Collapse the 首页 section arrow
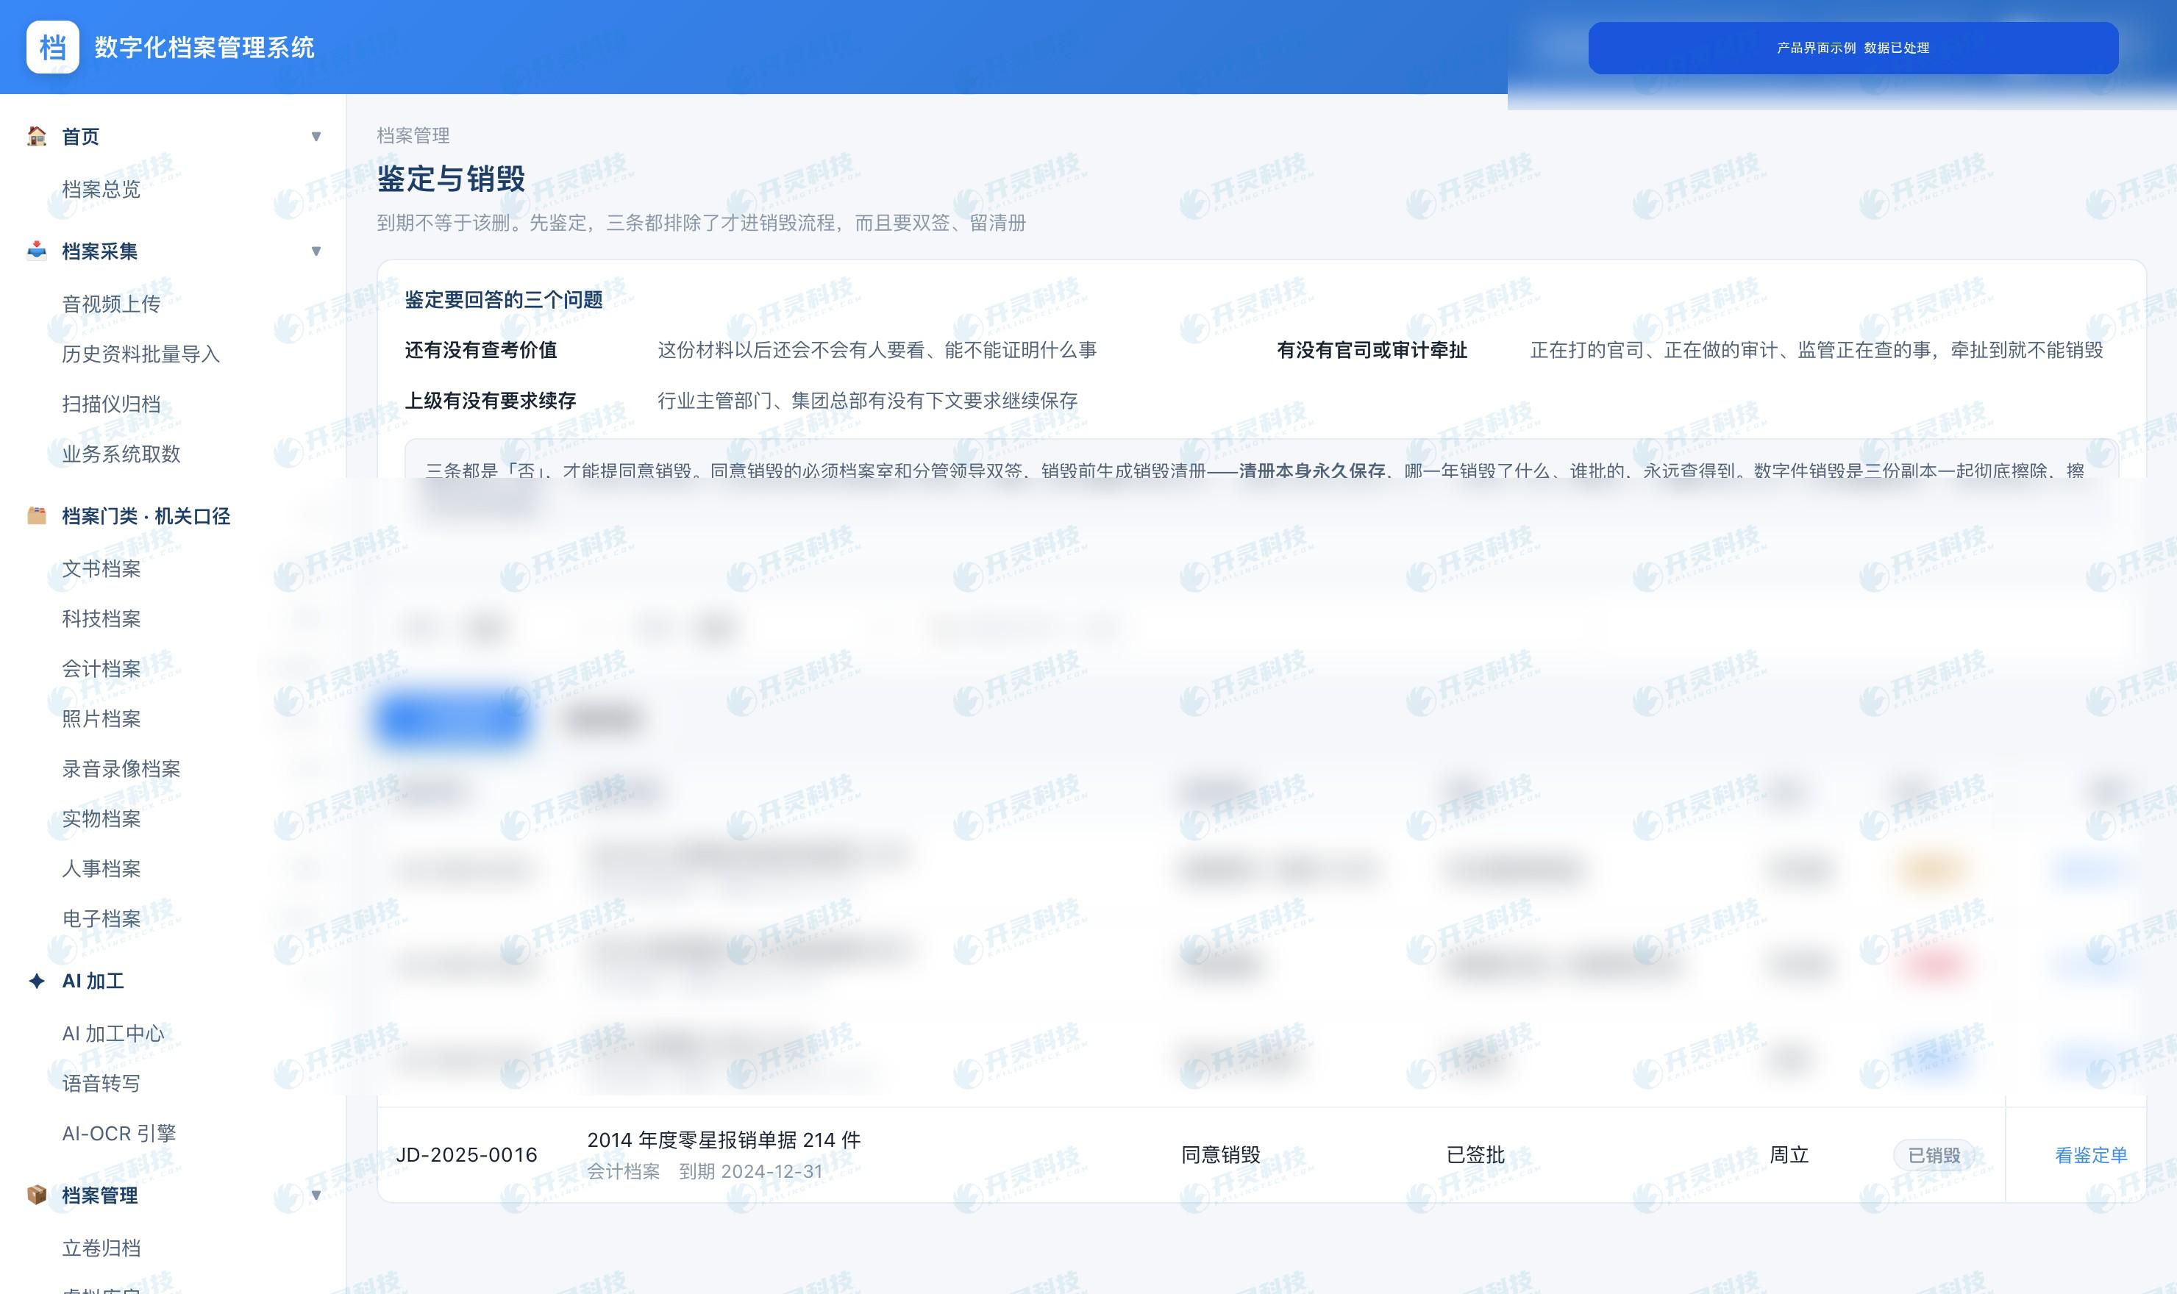Screen dimensions: 2177x1294 coord(316,136)
